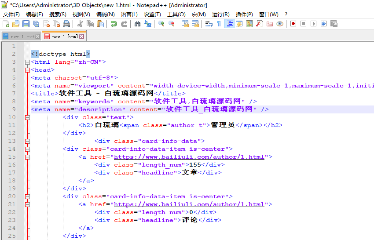The image size is (374, 240).
Task: Toggle Show All Characters pilcrow button
Action: [219, 24]
